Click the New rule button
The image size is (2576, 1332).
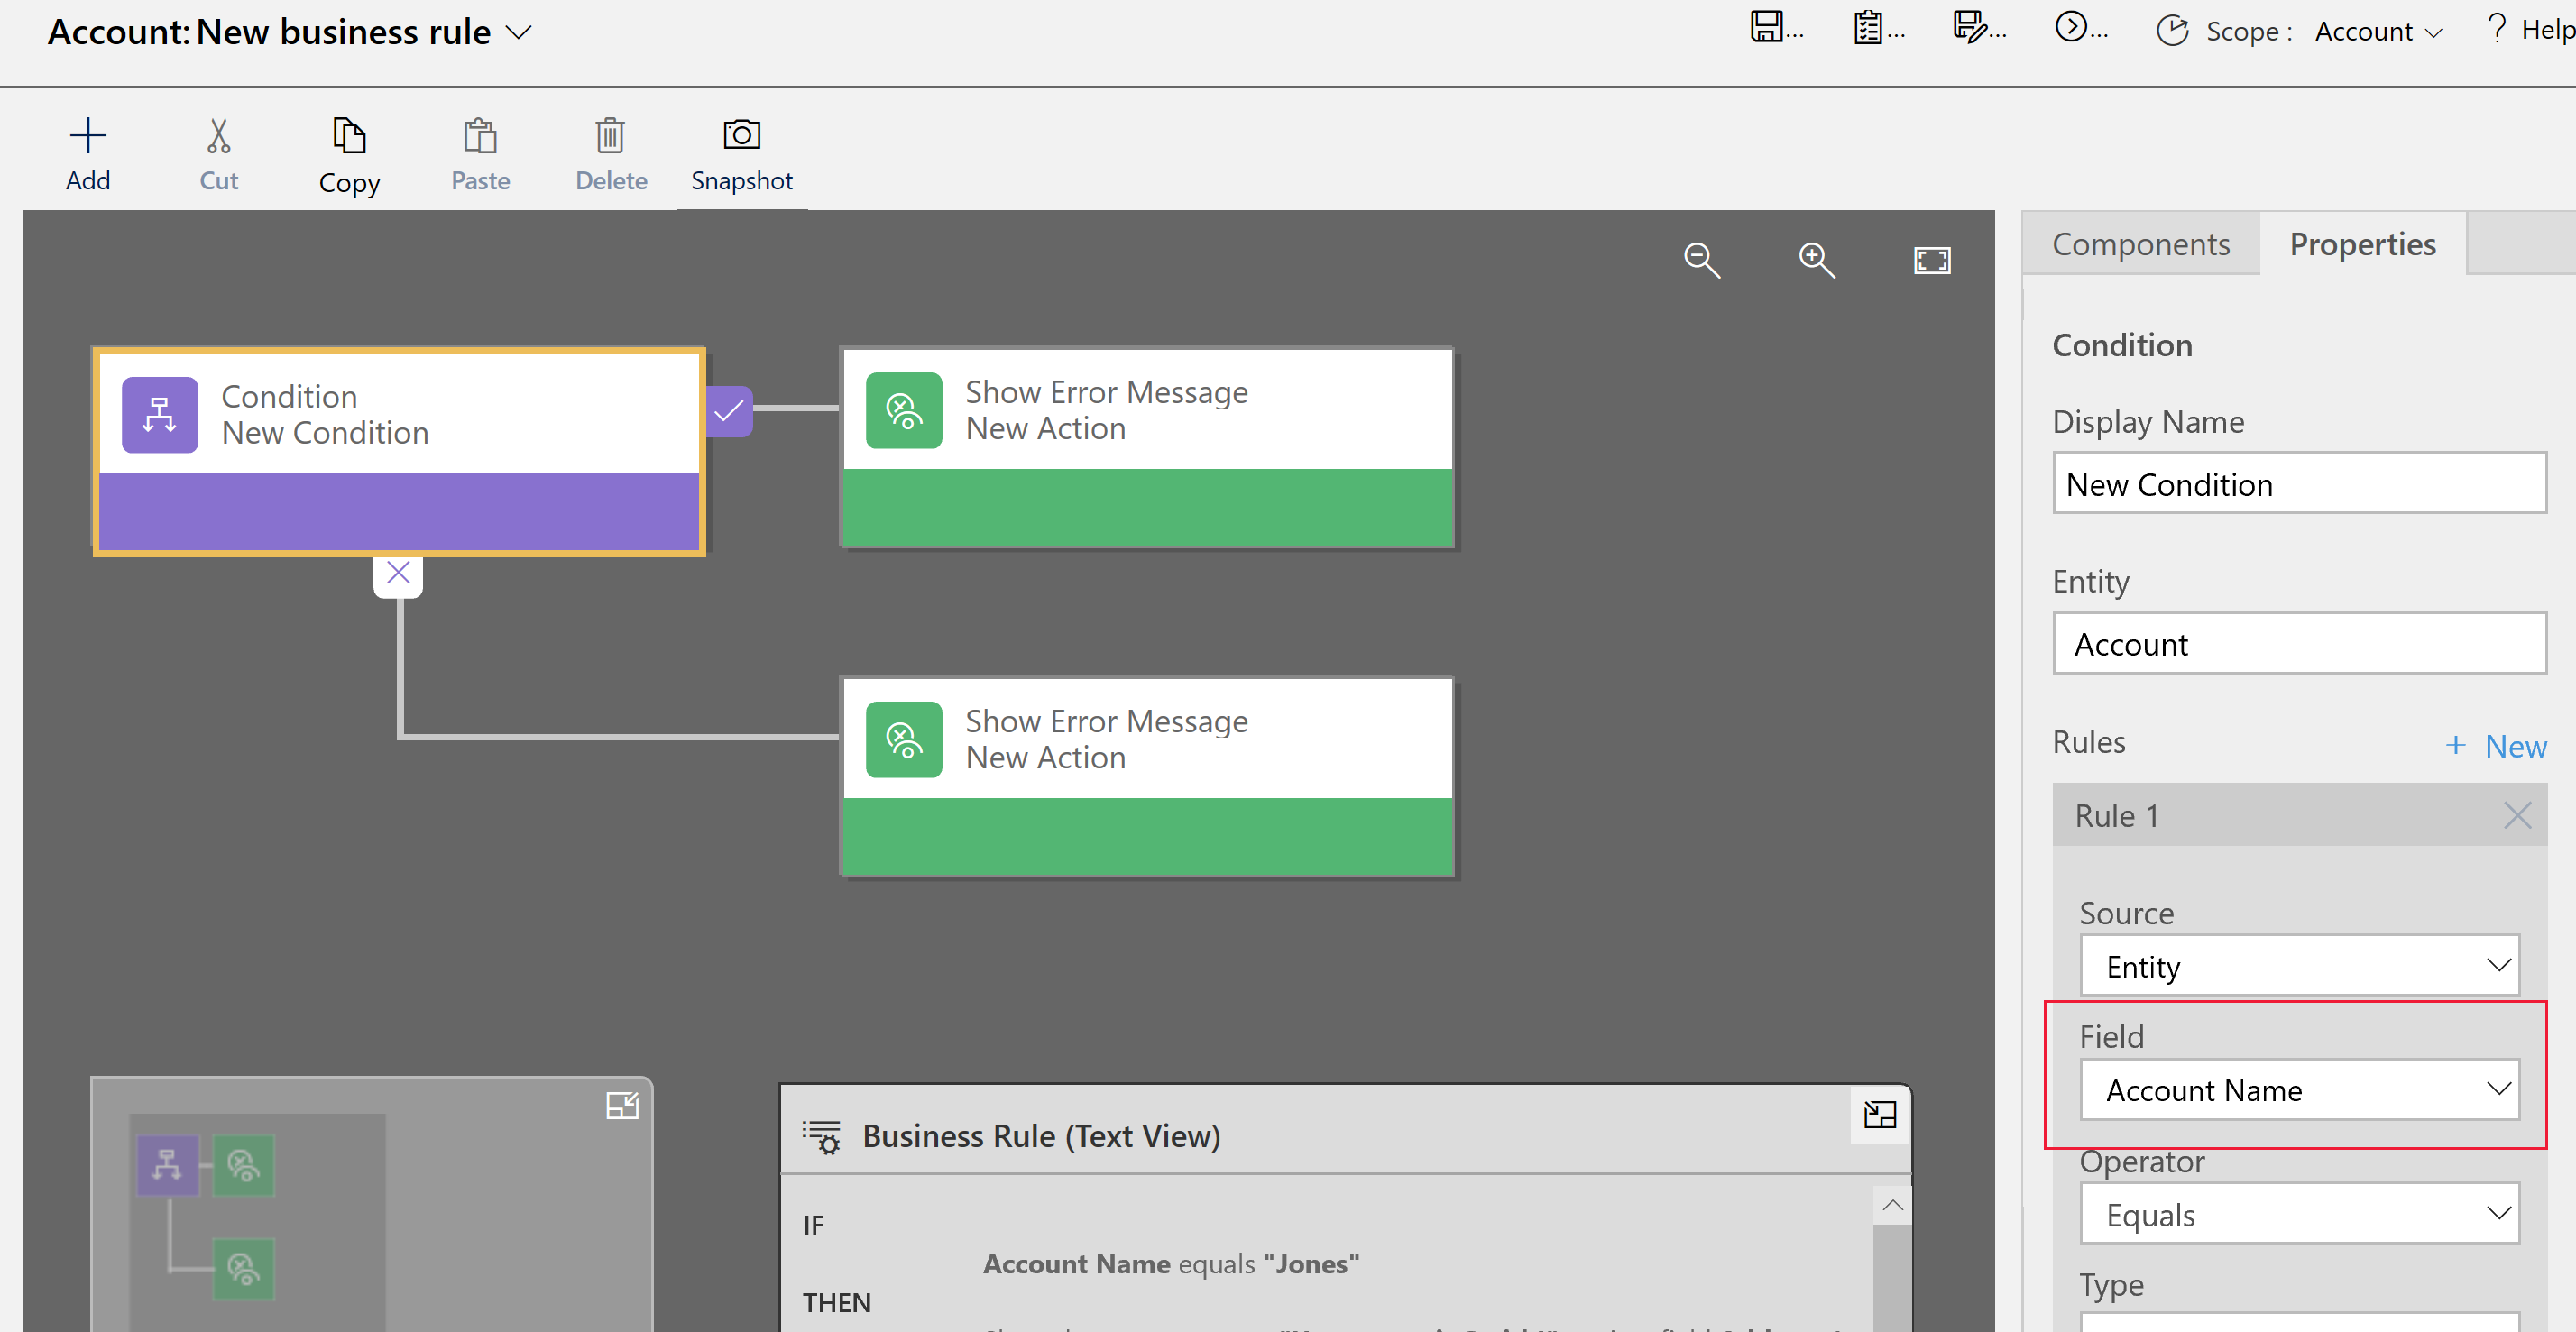click(2495, 742)
